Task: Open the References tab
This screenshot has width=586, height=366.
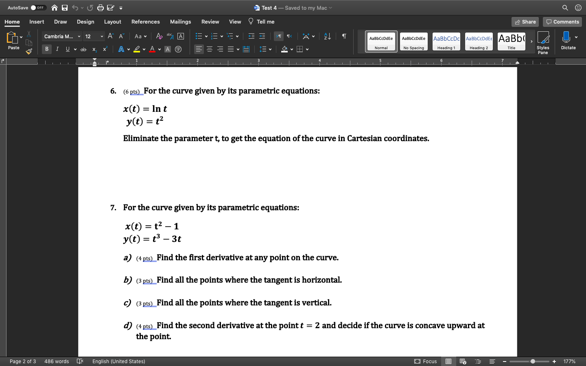Action: point(146,22)
